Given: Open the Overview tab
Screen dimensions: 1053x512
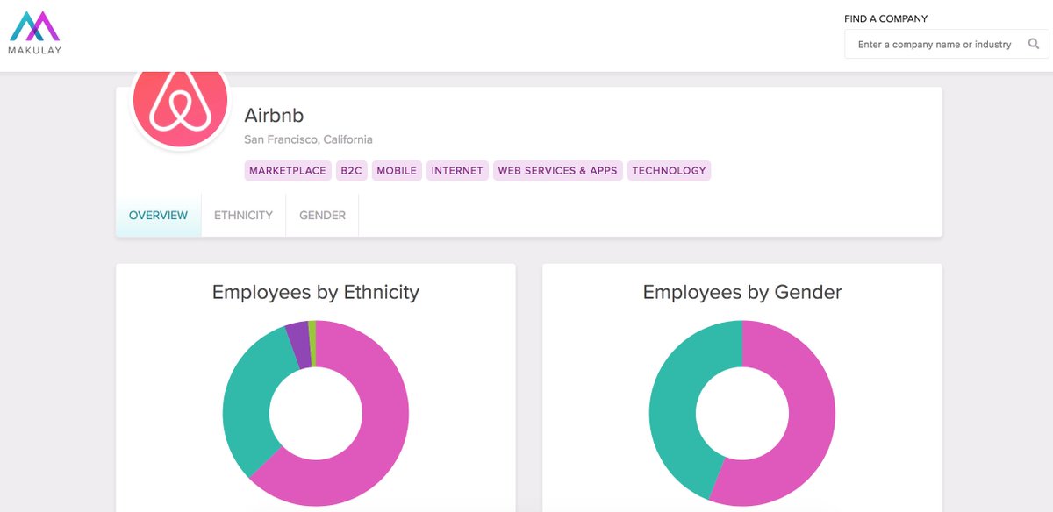Looking at the screenshot, I should click(158, 215).
